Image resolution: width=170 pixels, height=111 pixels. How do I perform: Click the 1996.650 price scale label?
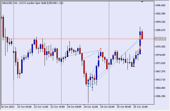pyautogui.click(x=160, y=5)
